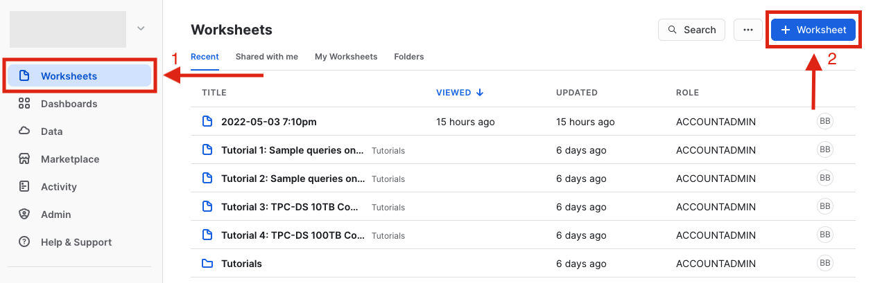The height and width of the screenshot is (283, 882).
Task: Expand the account switcher chevron
Action: pyautogui.click(x=141, y=28)
